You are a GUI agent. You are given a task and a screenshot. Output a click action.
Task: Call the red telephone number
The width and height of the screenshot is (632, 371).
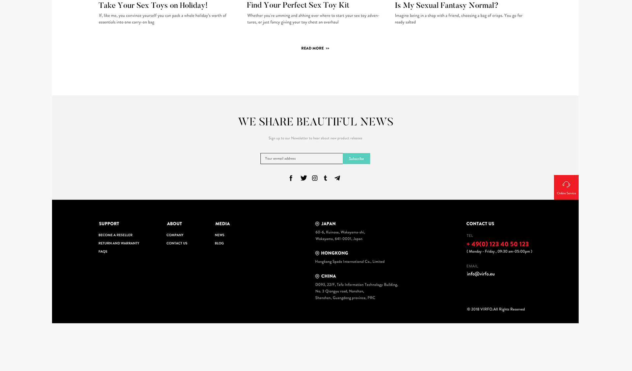click(x=497, y=244)
